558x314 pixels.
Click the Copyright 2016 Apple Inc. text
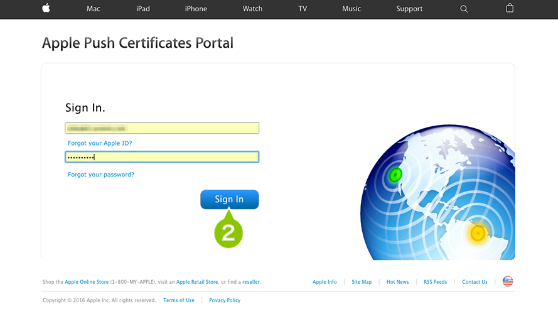click(x=99, y=300)
